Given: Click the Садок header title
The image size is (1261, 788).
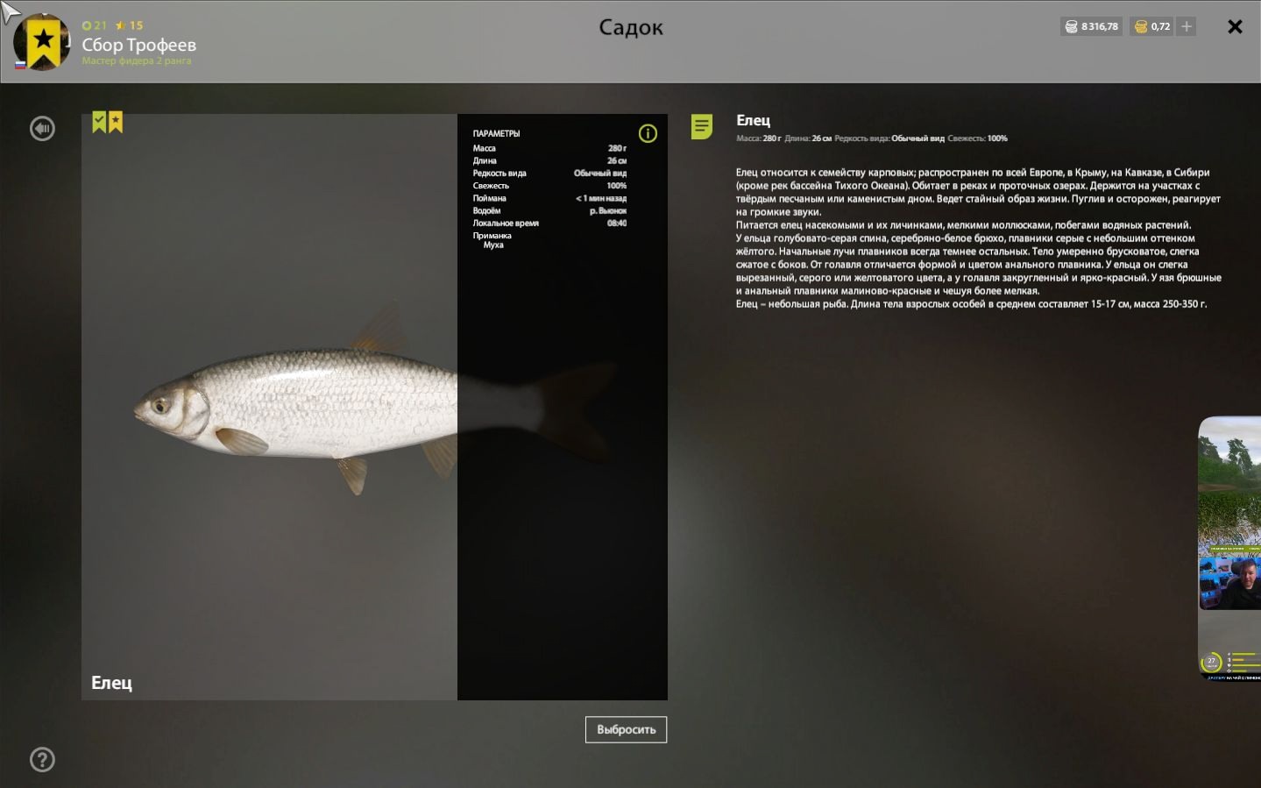Looking at the screenshot, I should point(631,27).
